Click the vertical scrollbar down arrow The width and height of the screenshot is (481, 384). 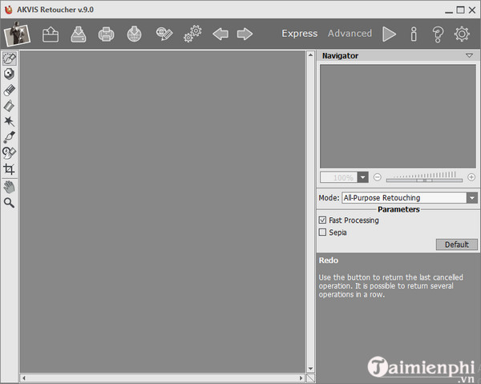310,368
